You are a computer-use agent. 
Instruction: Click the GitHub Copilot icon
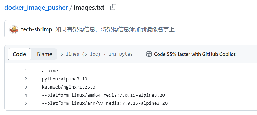click(x=149, y=54)
